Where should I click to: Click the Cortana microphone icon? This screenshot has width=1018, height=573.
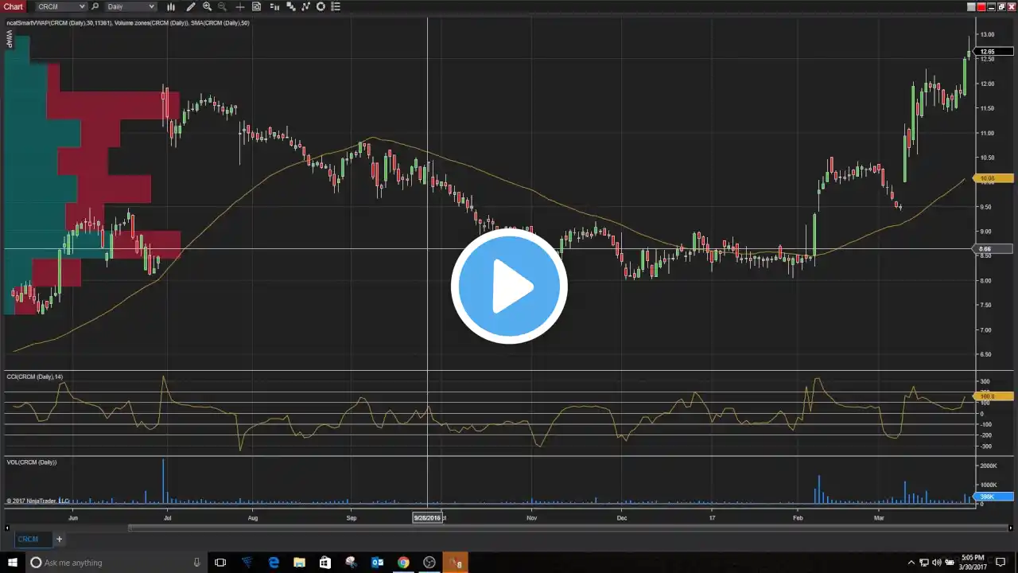[x=196, y=563]
